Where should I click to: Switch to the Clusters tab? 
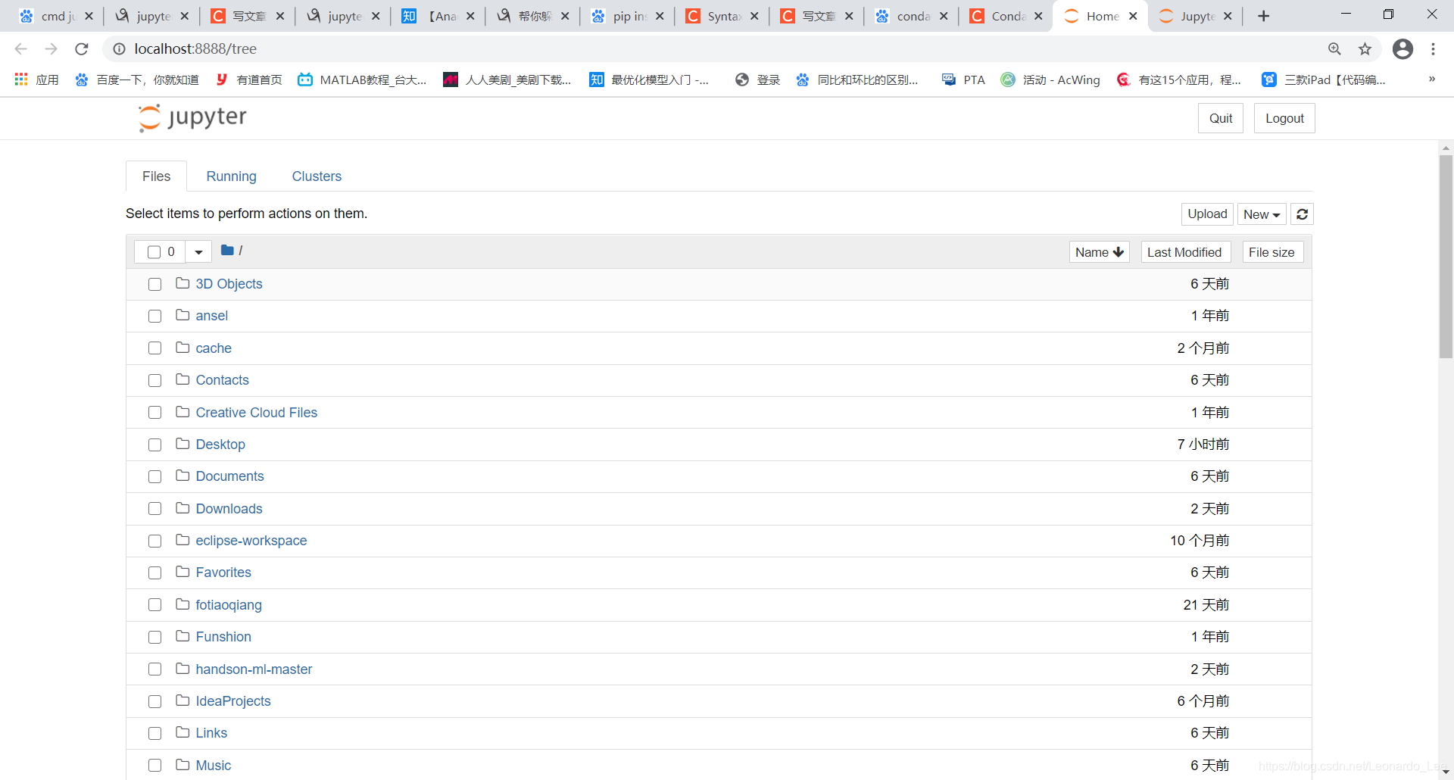tap(317, 176)
